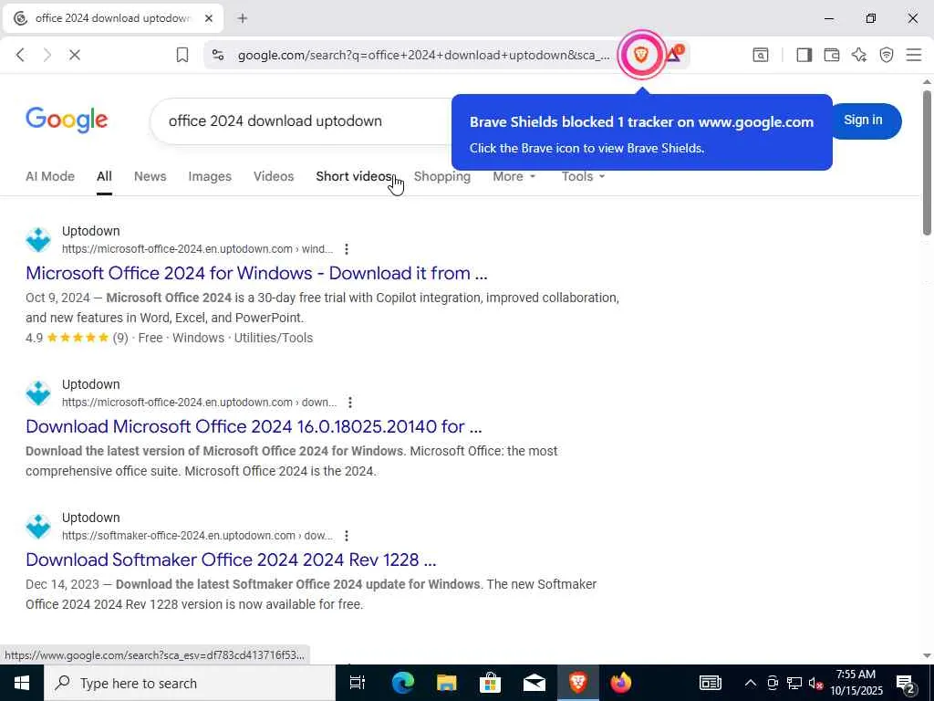This screenshot has width=934, height=701.
Task: Open Brave VPN icon
Action: click(x=887, y=55)
